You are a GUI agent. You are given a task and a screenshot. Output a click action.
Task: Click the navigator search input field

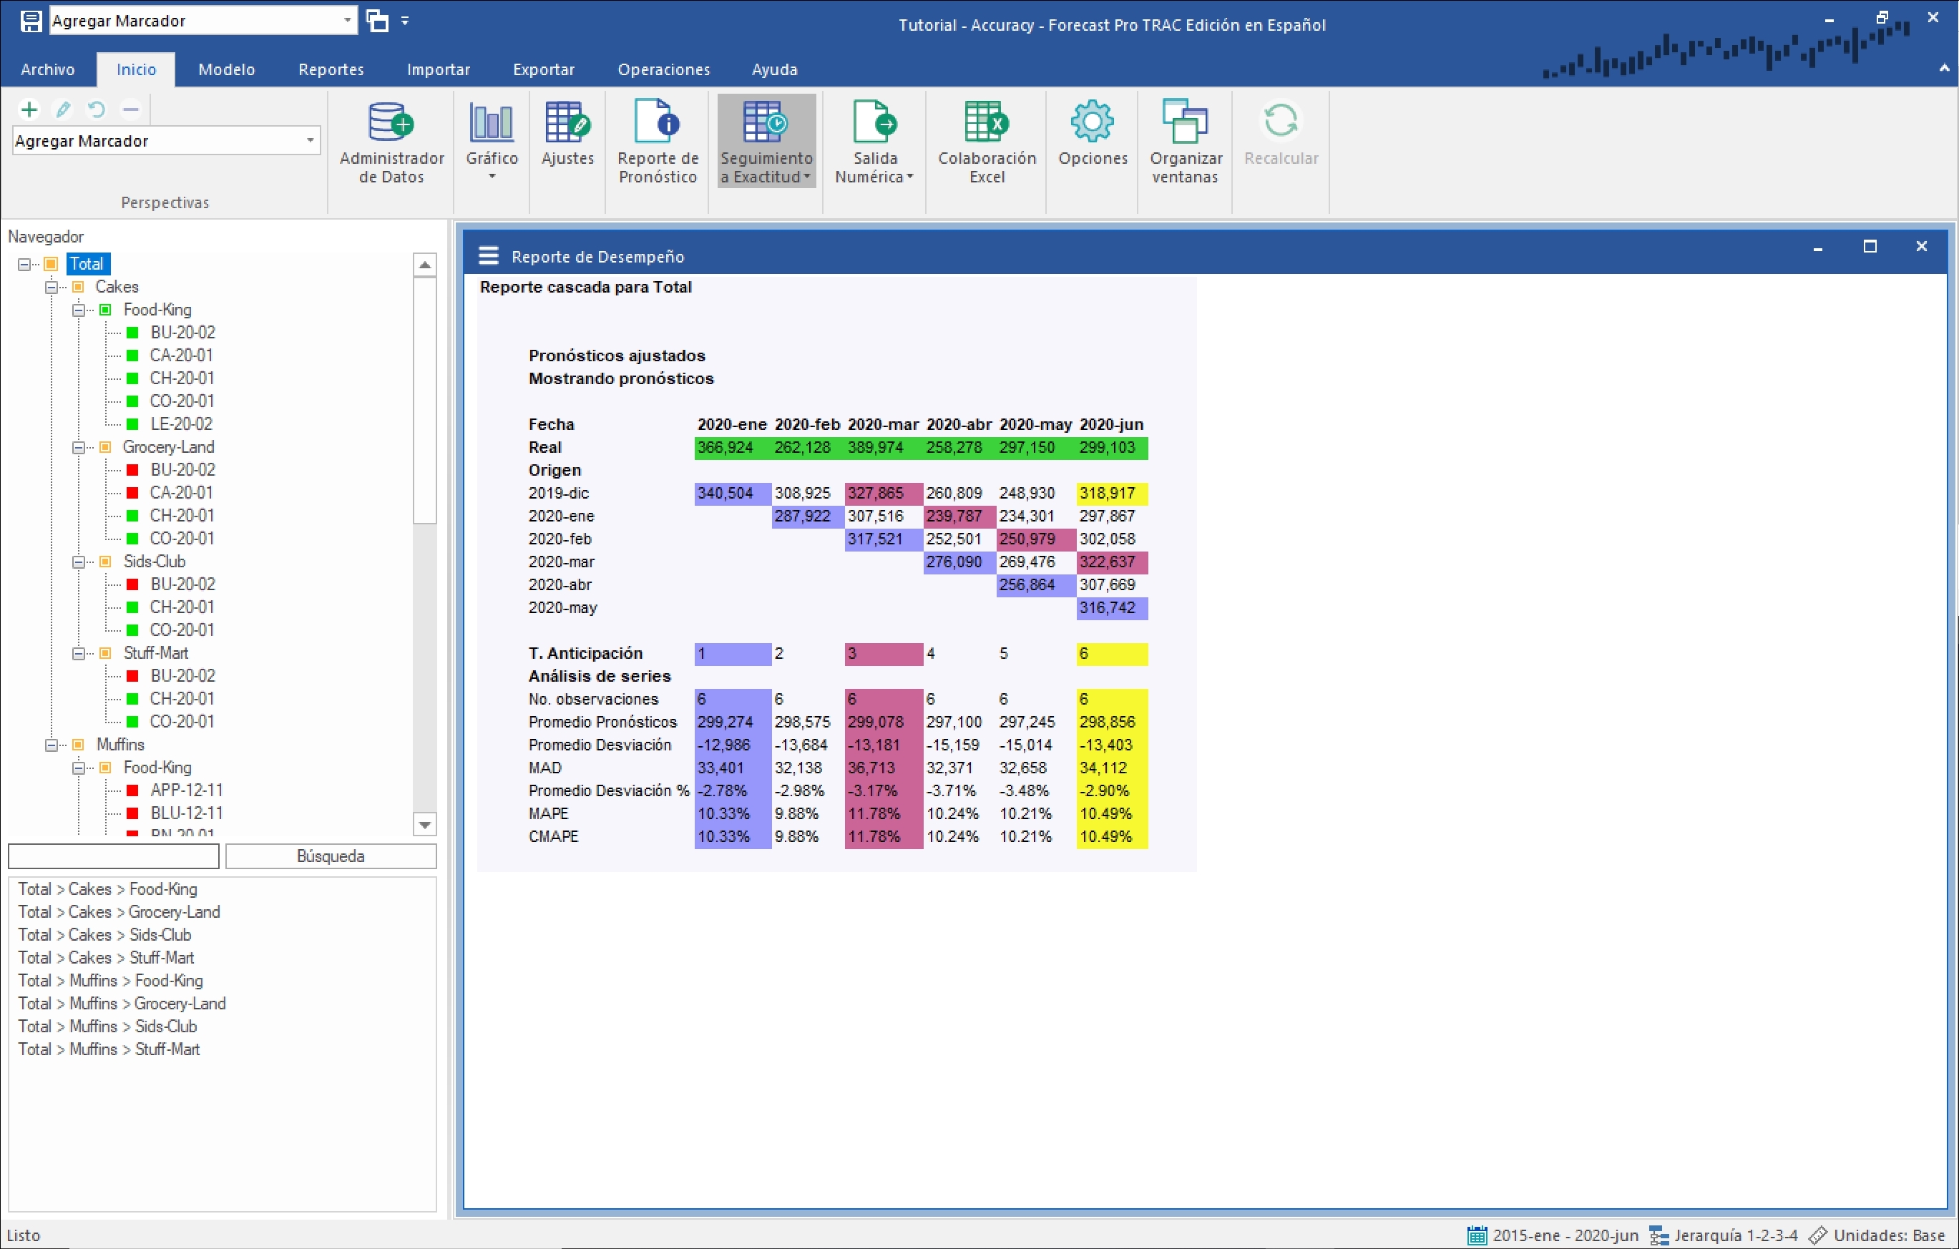click(x=113, y=856)
